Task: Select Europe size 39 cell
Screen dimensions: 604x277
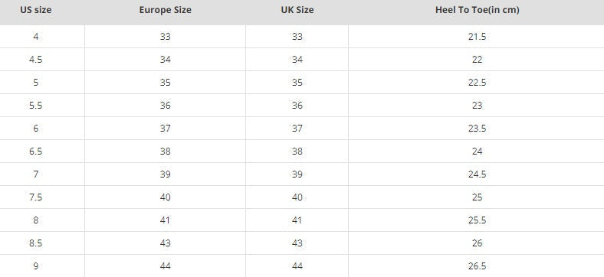Action: pos(166,174)
